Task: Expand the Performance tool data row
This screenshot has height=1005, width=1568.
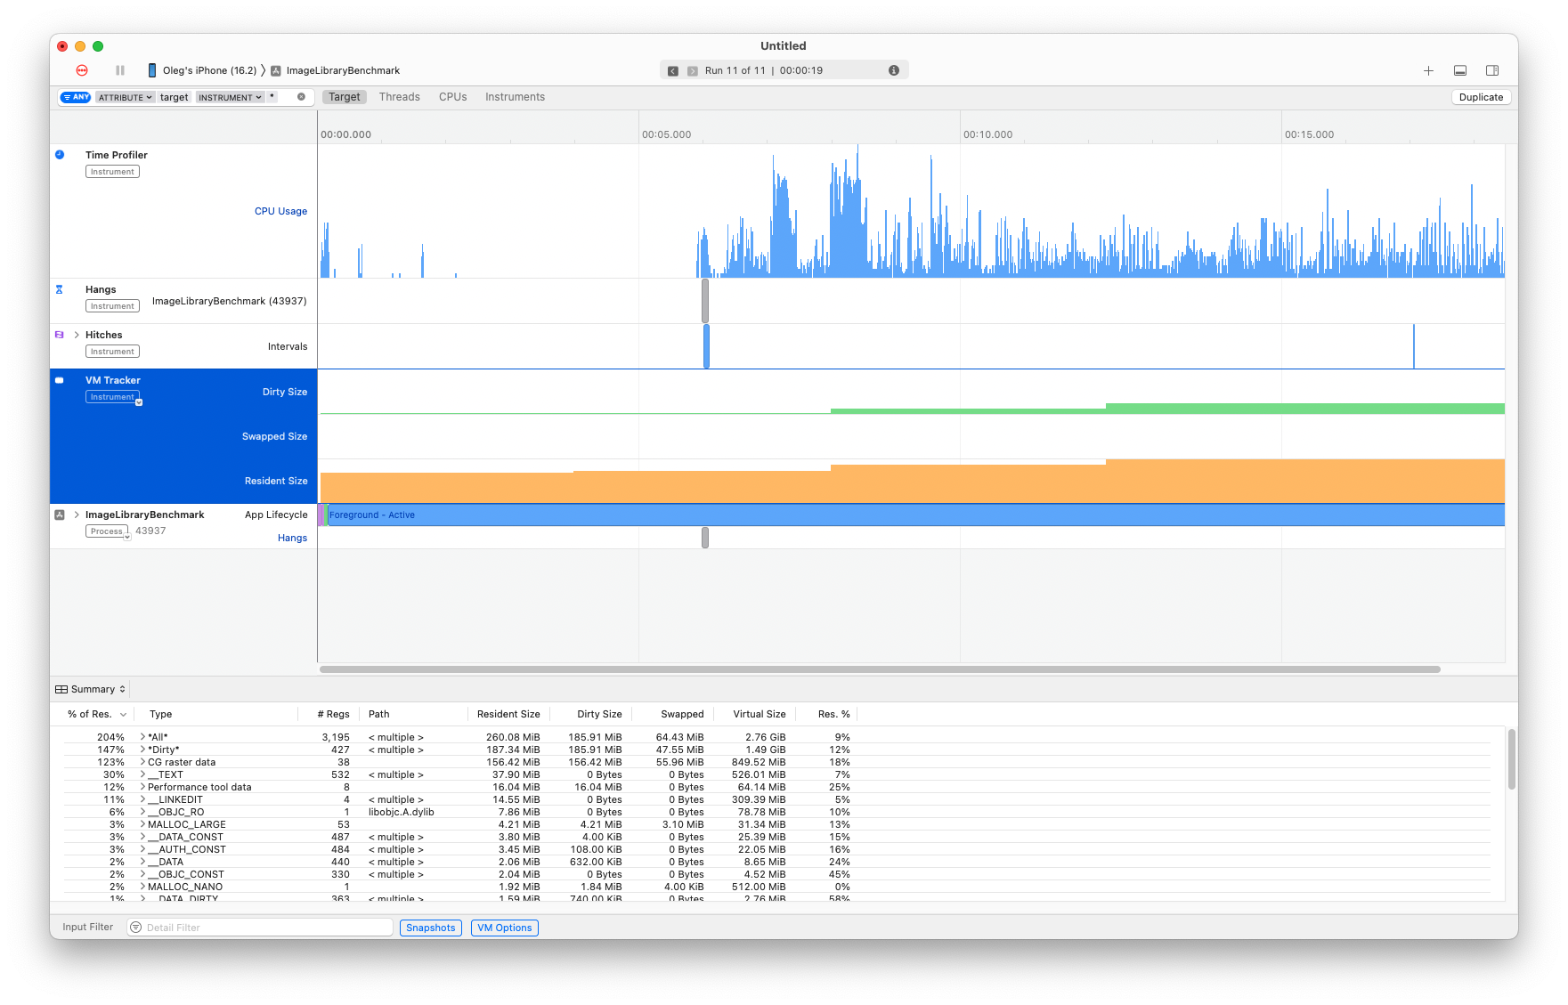Action: coord(142,787)
